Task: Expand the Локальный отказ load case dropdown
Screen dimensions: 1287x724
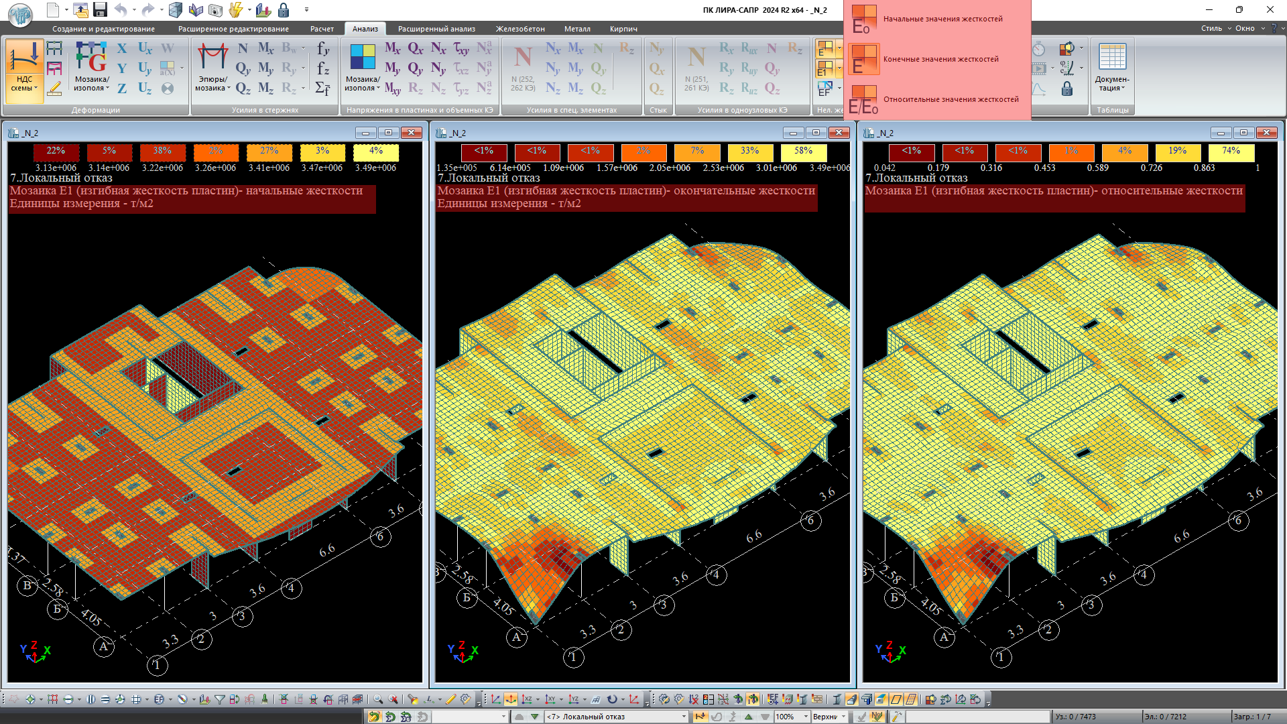Action: click(684, 717)
